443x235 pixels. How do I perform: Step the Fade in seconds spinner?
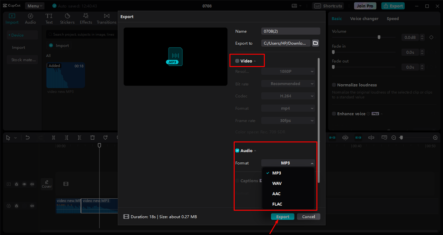[x=422, y=52]
